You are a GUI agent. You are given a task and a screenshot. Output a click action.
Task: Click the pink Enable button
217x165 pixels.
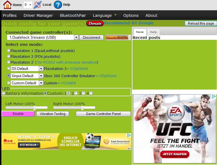[18, 114]
